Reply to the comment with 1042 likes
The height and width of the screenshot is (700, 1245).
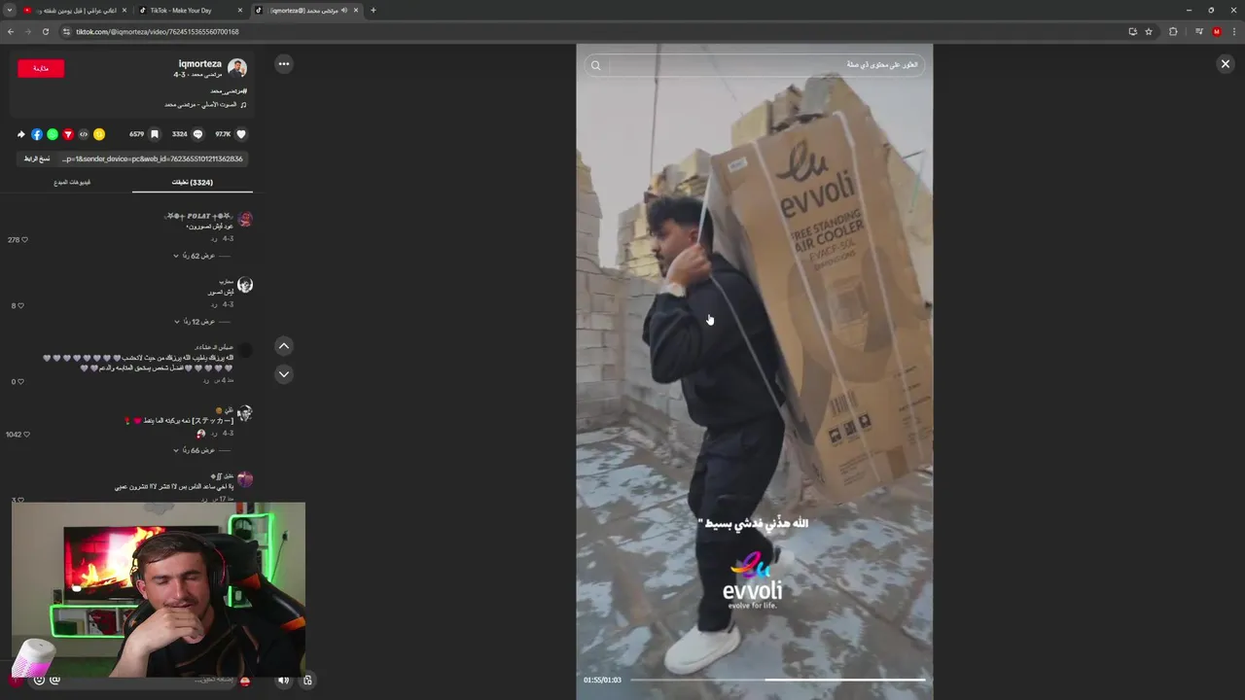[x=214, y=434]
